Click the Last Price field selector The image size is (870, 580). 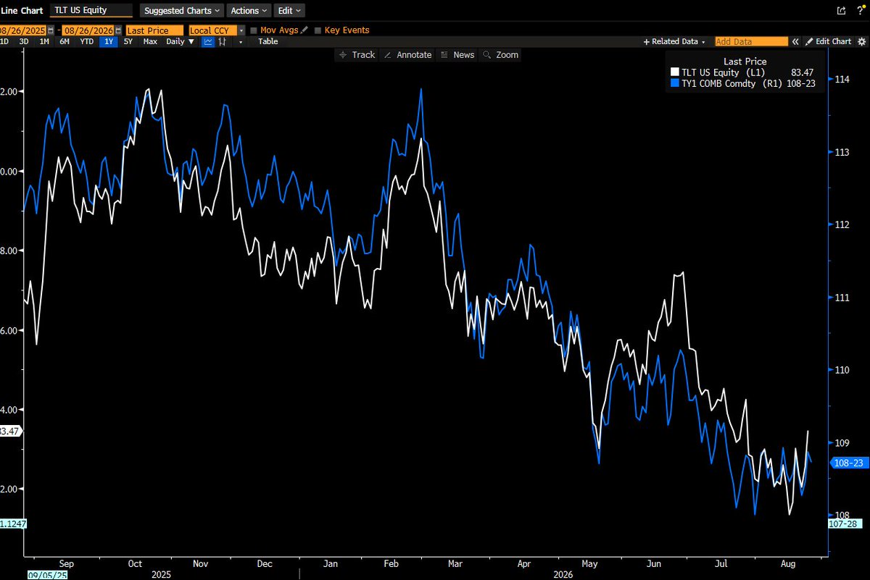click(x=154, y=30)
